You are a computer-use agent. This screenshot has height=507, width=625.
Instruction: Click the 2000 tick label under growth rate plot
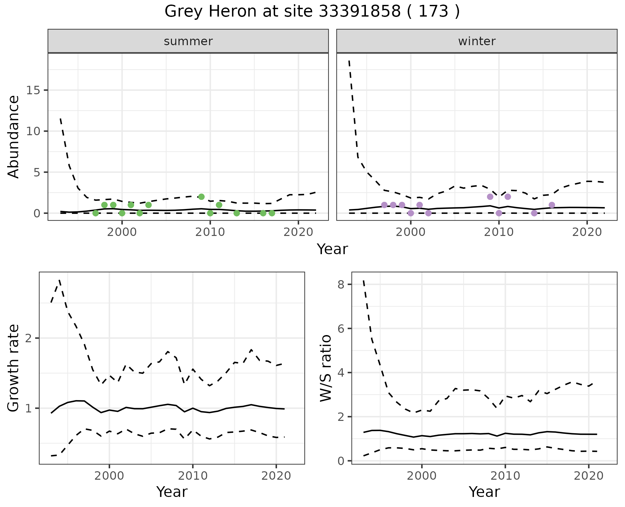pos(109,475)
